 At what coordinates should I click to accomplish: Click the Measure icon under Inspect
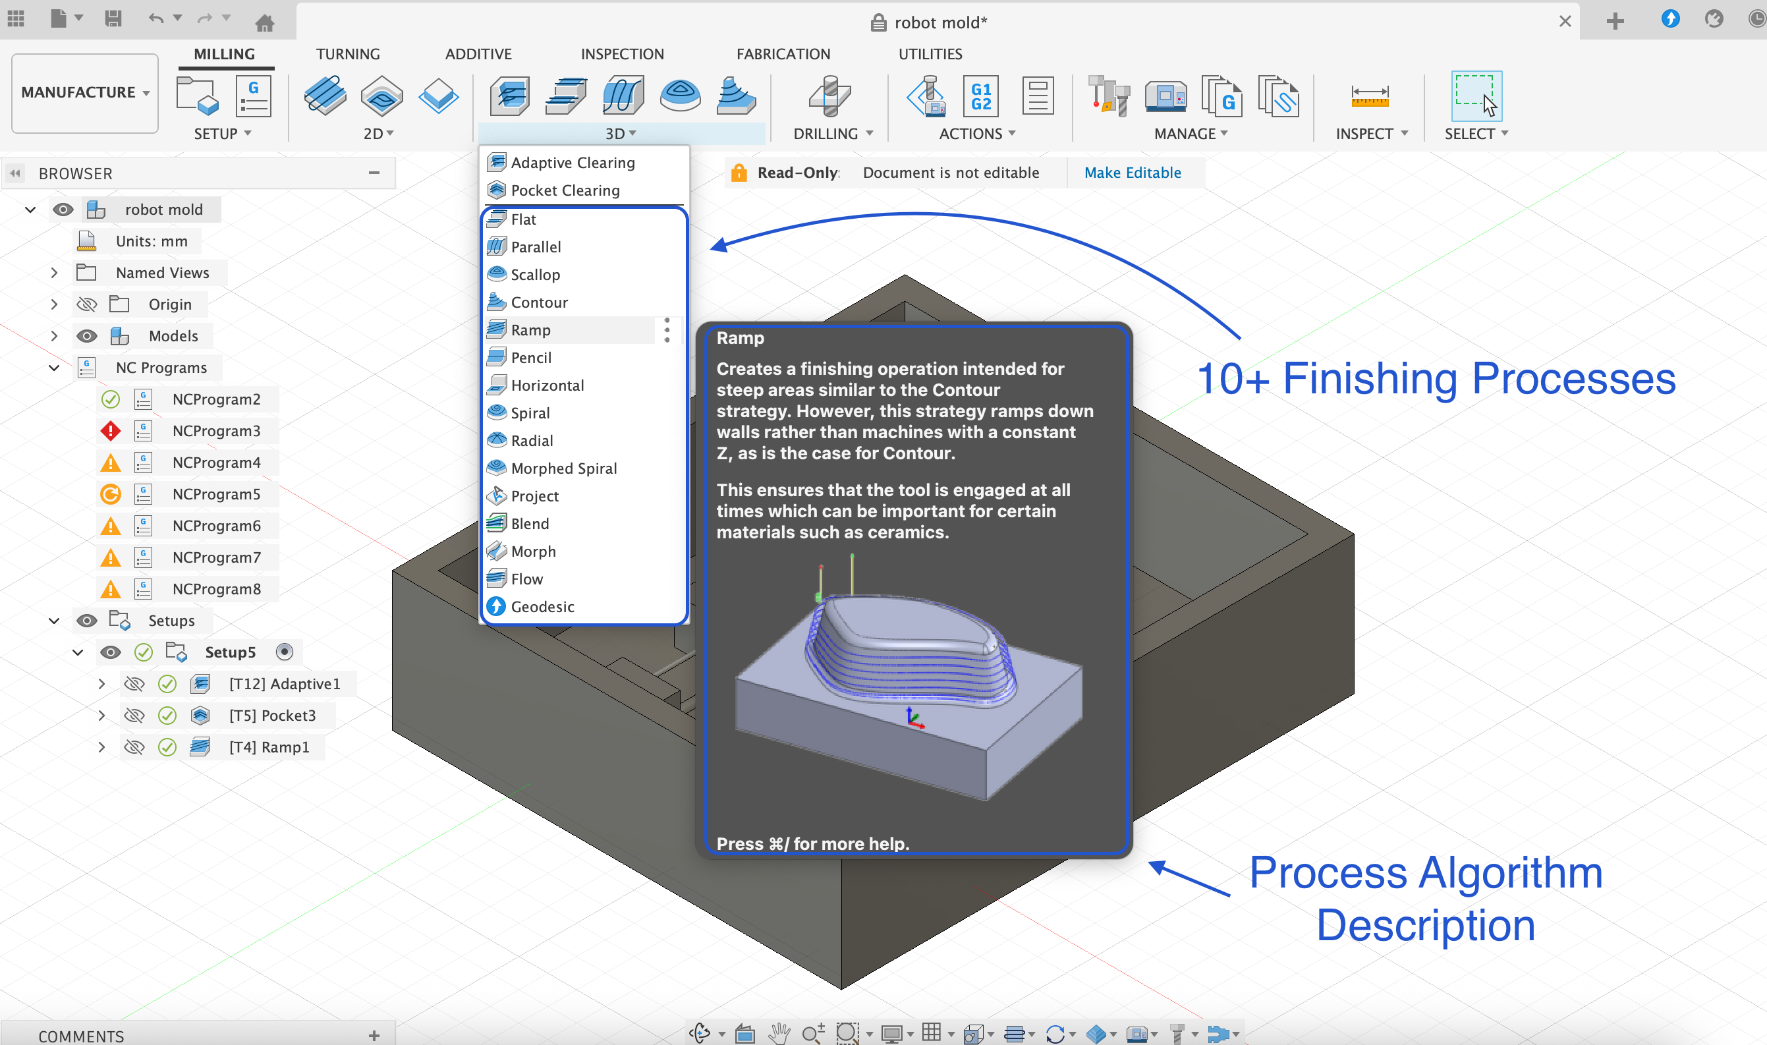click(x=1369, y=96)
